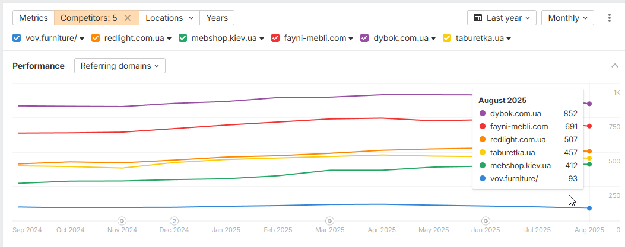This screenshot has width=625, height=247.
Task: Expand the Locations dropdown
Action: tap(169, 18)
